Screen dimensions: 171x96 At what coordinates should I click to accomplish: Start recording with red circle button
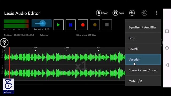83,25
